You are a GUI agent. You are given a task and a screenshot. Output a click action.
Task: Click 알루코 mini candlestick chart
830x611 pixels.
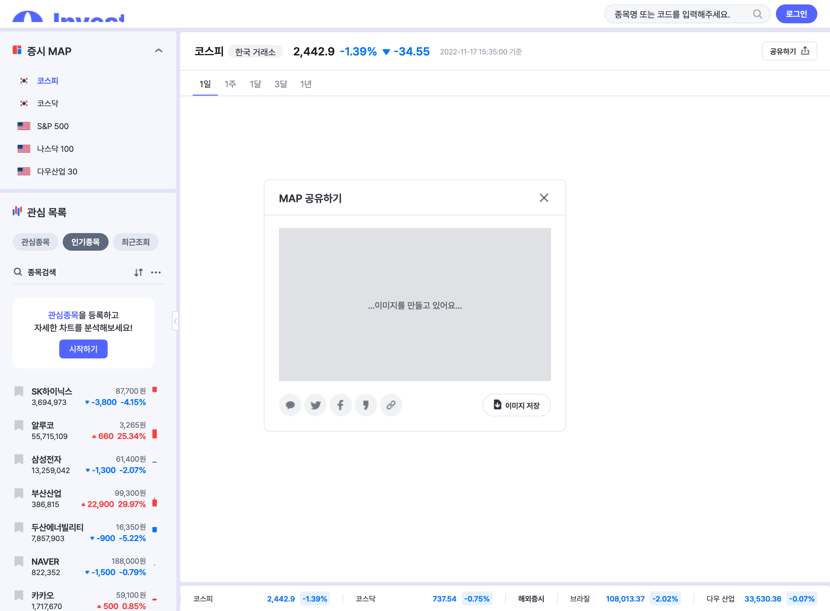pyautogui.click(x=155, y=434)
